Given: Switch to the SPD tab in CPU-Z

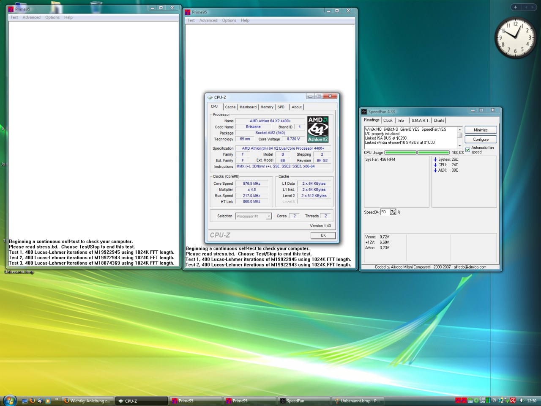Looking at the screenshot, I should tap(281, 107).
